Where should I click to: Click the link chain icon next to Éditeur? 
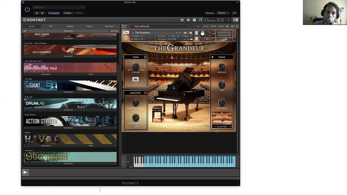click(x=234, y=13)
